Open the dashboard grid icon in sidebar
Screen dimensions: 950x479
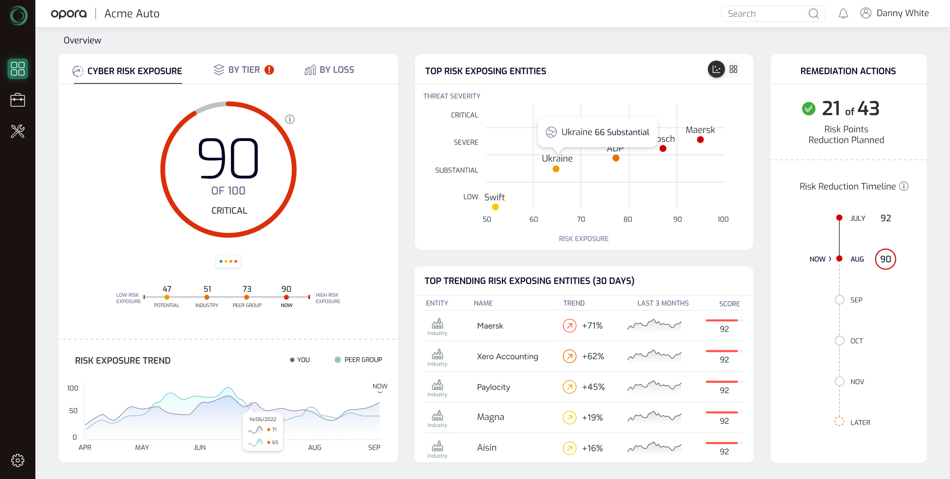pyautogui.click(x=18, y=69)
